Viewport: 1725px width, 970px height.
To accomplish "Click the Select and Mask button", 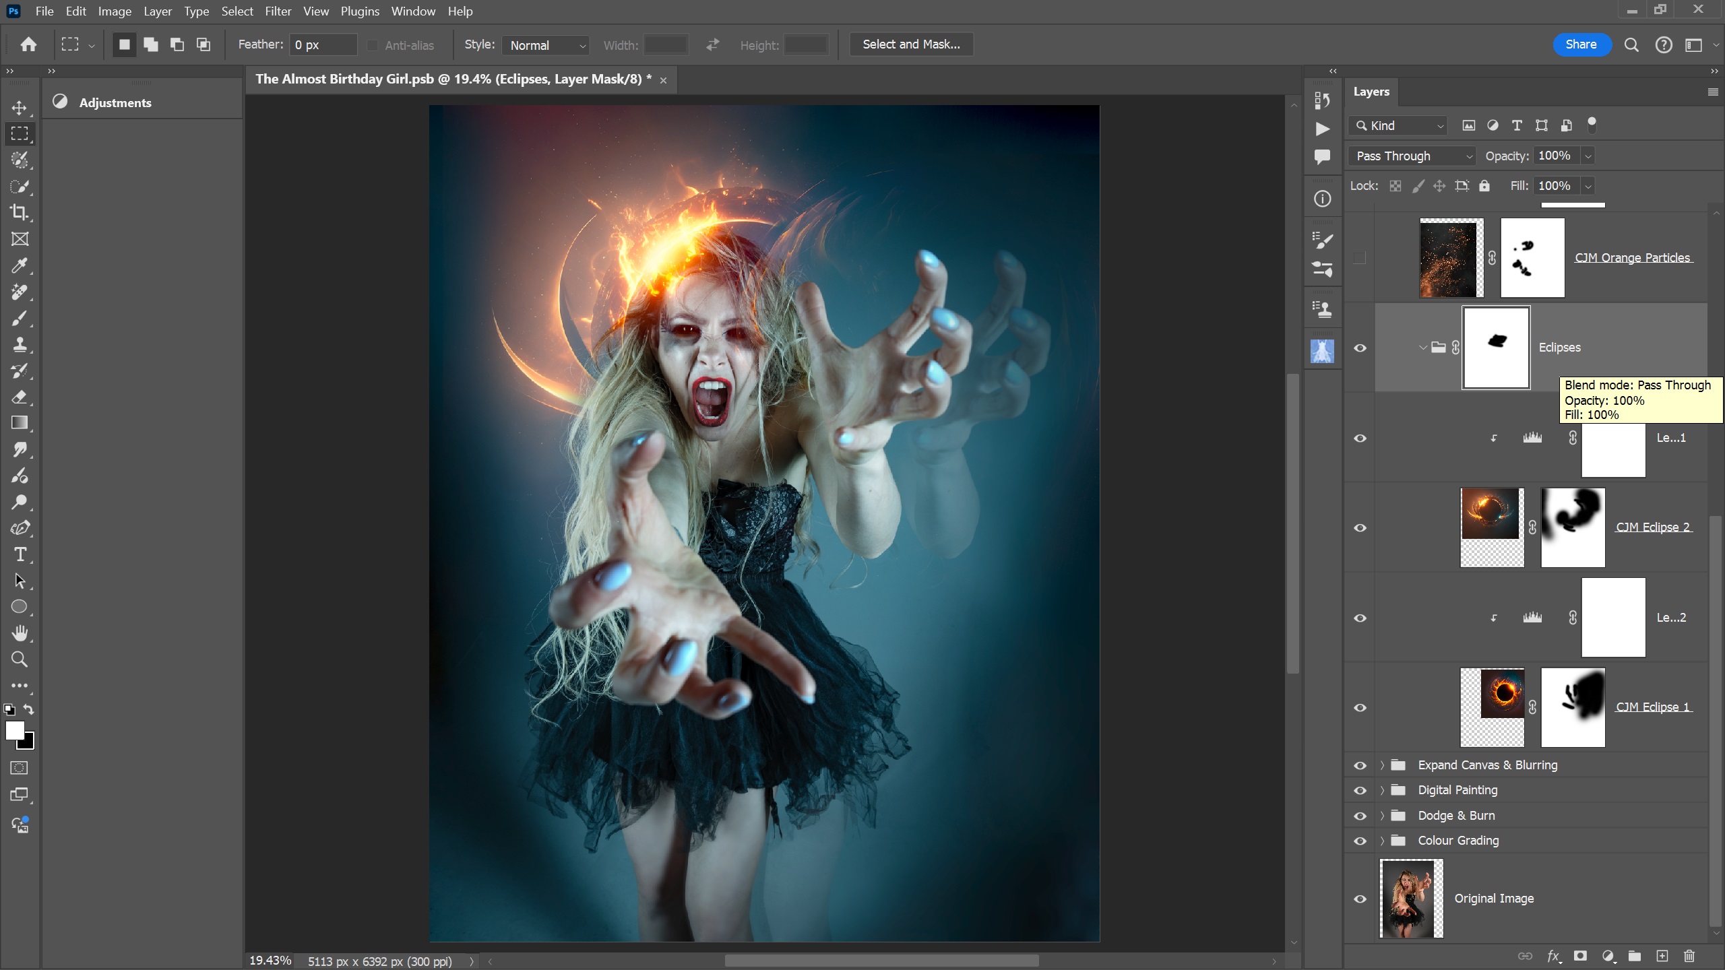I will 911,44.
